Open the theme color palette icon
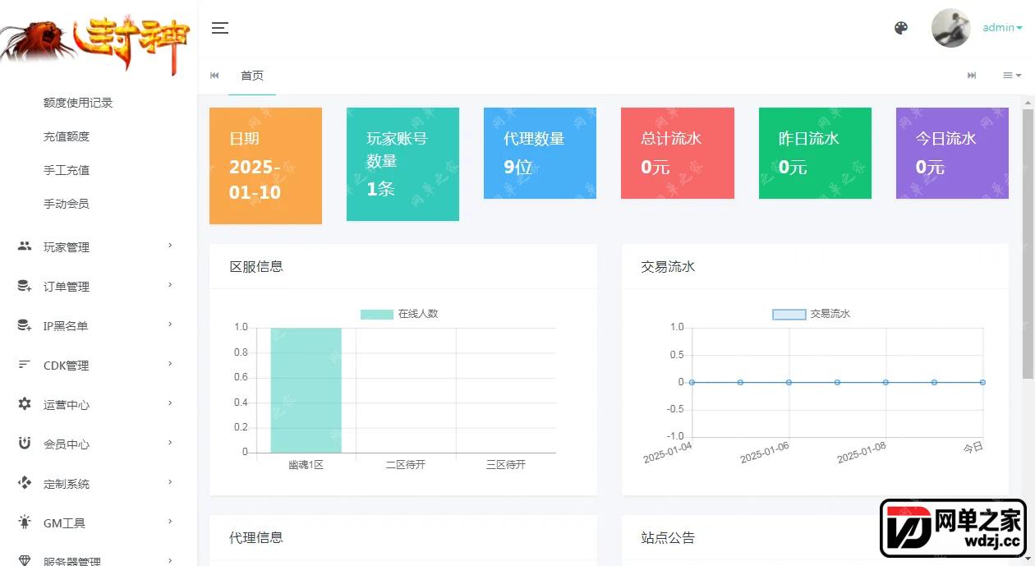The height and width of the screenshot is (566, 1035). [x=901, y=28]
